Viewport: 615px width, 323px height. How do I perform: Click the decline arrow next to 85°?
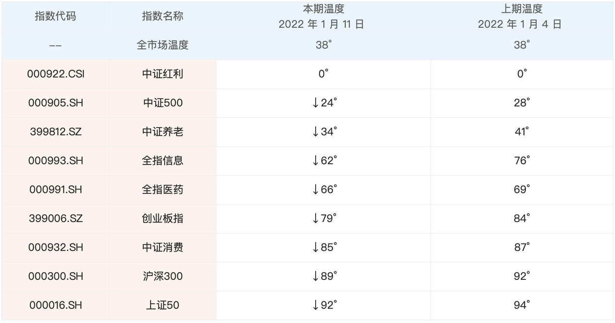315,247
